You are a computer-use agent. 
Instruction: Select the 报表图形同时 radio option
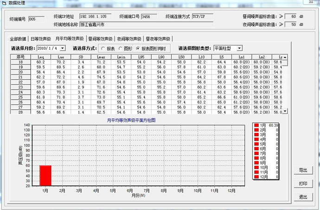(138, 48)
